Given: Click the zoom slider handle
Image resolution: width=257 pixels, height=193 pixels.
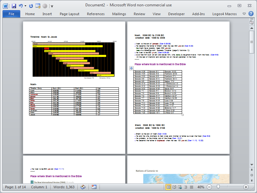Looking at the screenshot, I should click(x=218, y=187).
